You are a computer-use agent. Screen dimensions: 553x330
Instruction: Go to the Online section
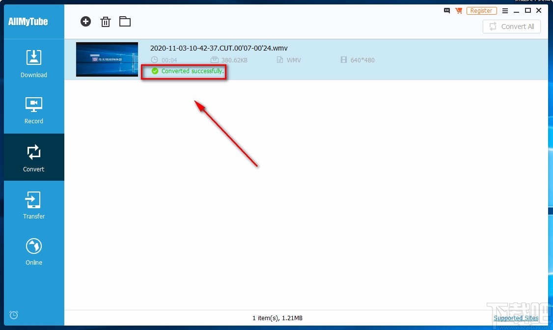(x=34, y=252)
